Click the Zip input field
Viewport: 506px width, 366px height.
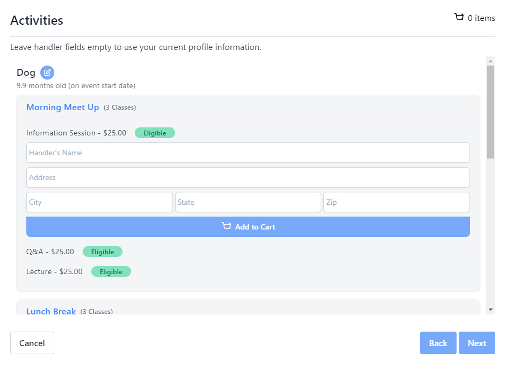[396, 202]
